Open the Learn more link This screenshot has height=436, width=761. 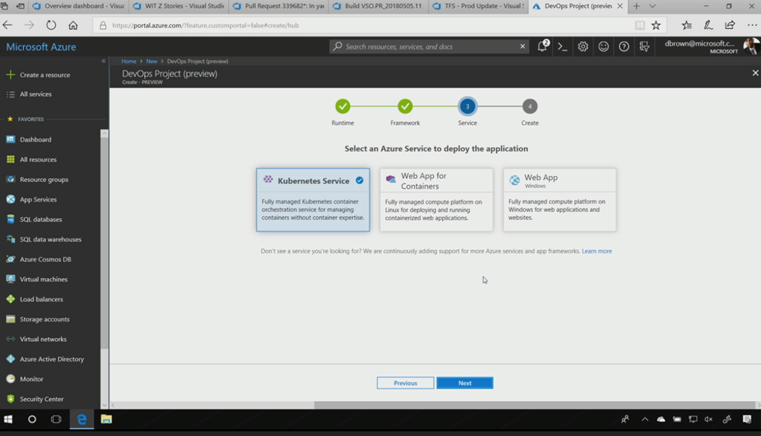tap(597, 251)
